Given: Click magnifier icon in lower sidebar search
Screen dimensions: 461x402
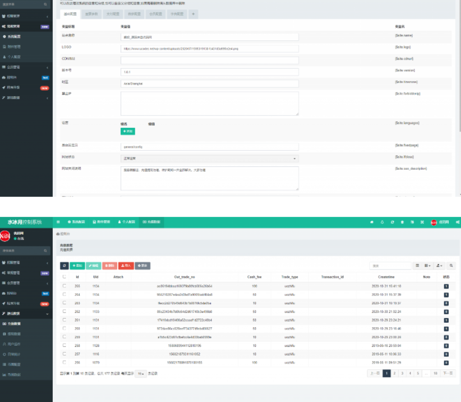Looking at the screenshot, I should (x=45, y=251).
